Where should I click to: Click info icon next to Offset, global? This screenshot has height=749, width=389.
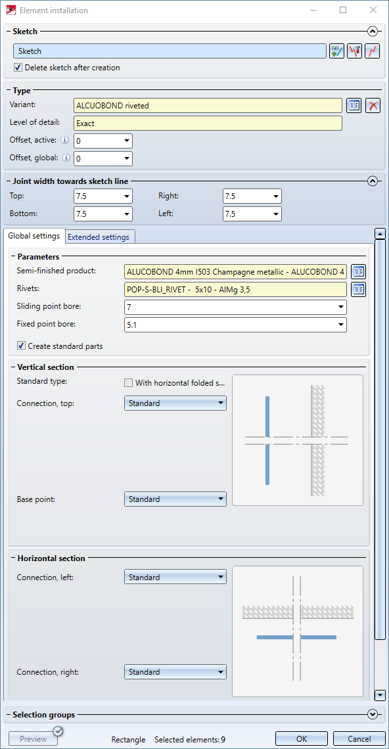click(66, 158)
